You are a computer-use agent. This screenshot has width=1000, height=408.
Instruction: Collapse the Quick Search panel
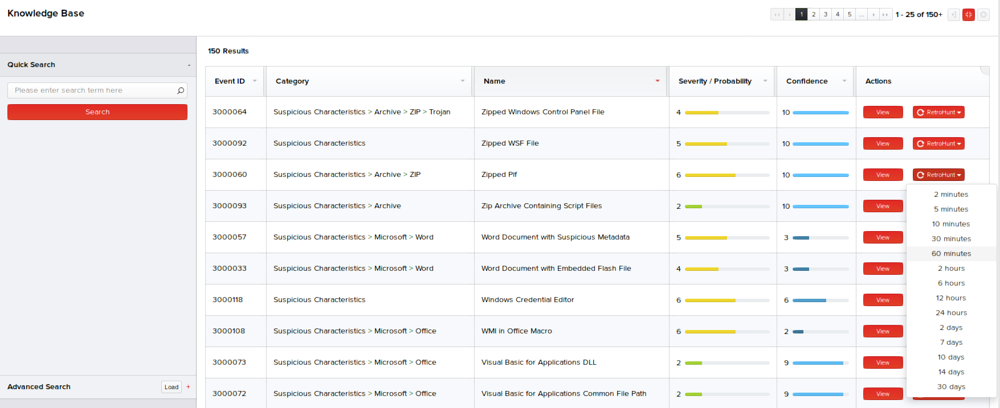pos(189,65)
